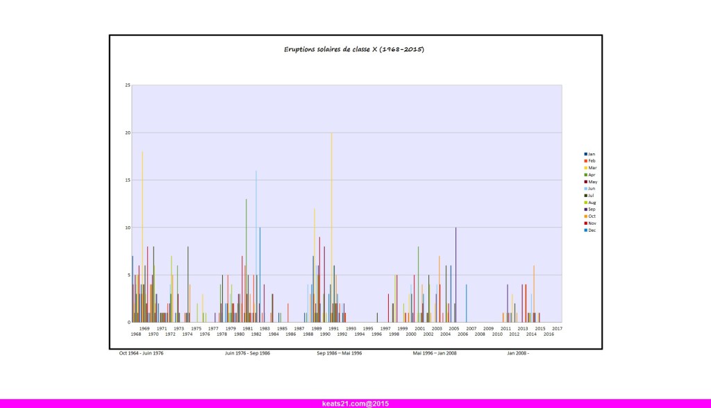This screenshot has width=711, height=408.
Task: Click the x-axis year "1968"
Action: tap(136, 334)
